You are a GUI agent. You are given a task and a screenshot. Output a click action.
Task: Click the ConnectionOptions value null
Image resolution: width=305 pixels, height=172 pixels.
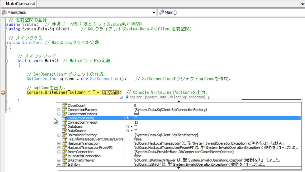(x=136, y=114)
